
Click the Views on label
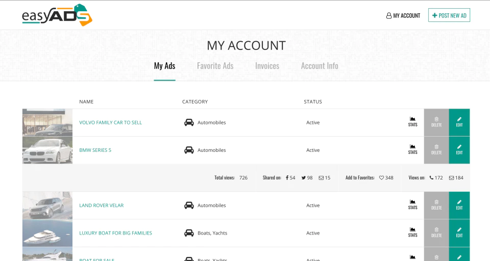point(417,177)
